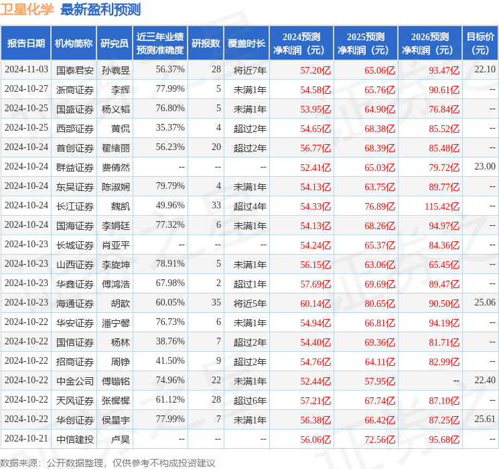Image resolution: width=499 pixels, height=469 pixels.
Task: Select 2026 forecast 65.45亿
Action: [444, 265]
